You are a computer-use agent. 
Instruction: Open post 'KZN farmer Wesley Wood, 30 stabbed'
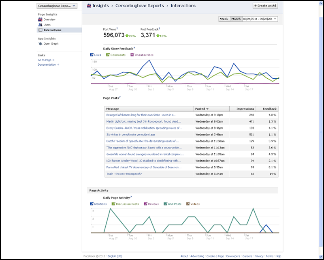(143, 161)
